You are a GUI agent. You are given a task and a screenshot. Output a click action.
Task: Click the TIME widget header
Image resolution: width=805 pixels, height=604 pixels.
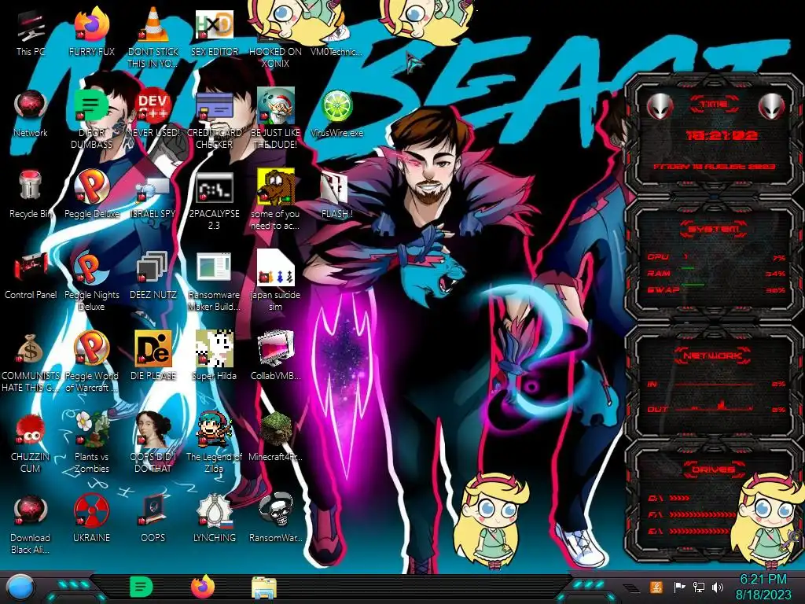pos(714,104)
